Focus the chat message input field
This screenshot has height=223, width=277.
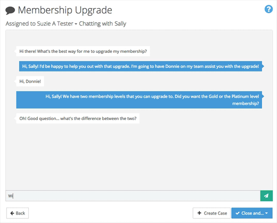pyautogui.click(x=133, y=196)
